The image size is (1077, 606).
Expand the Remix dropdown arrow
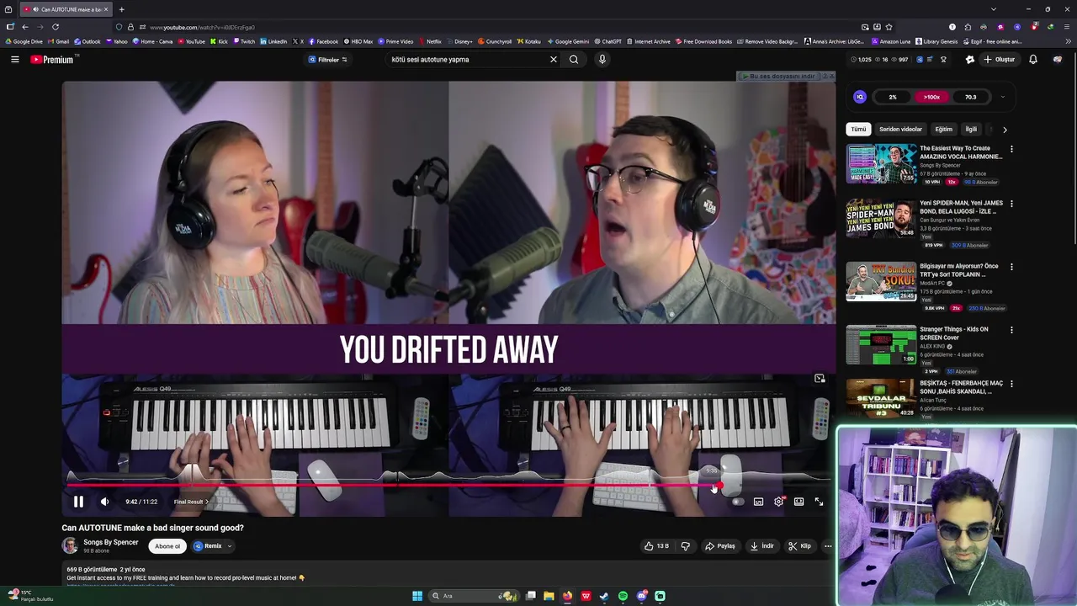(x=229, y=545)
